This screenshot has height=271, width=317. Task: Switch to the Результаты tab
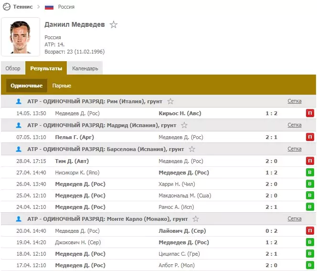(46, 68)
